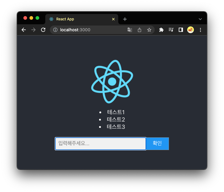Maximize the window with green button
Viewport: 224px width, 192px height.
click(x=37, y=18)
